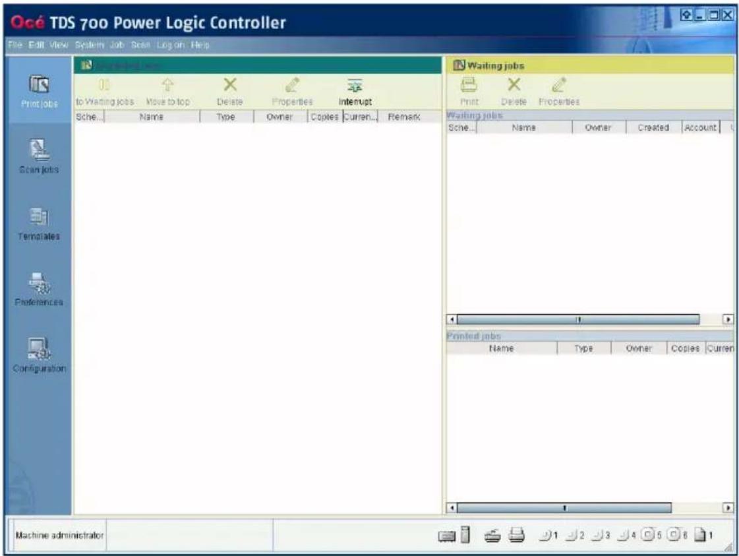This screenshot has width=739, height=556.
Task: Open the Preferences section in sidebar
Action: 39,289
